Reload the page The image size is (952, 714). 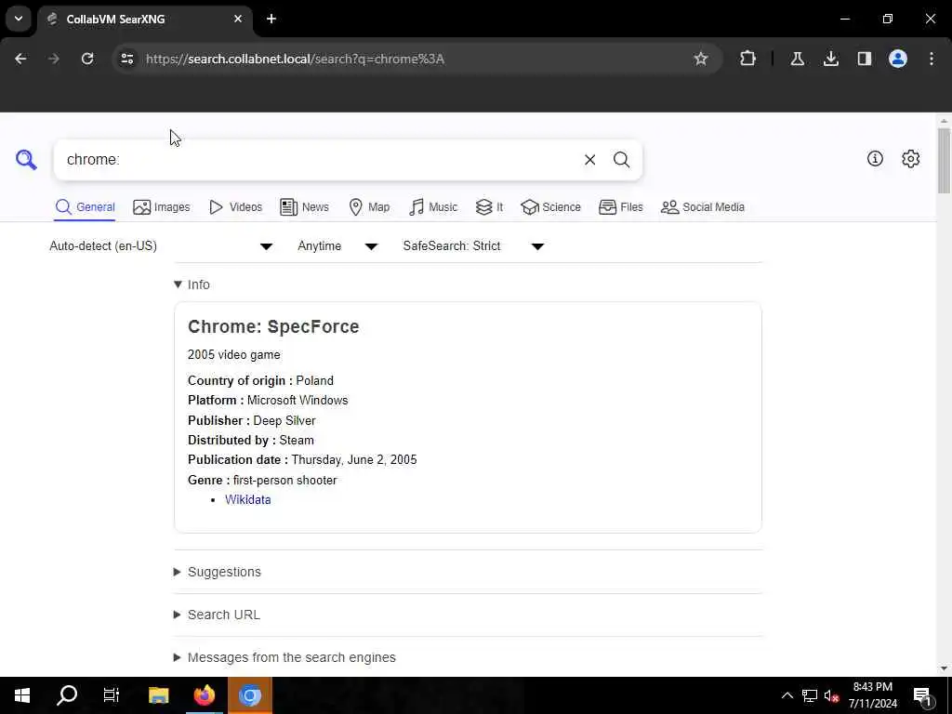[x=87, y=59]
